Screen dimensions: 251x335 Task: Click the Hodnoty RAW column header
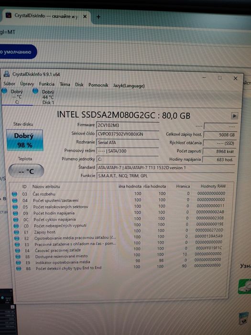213,186
